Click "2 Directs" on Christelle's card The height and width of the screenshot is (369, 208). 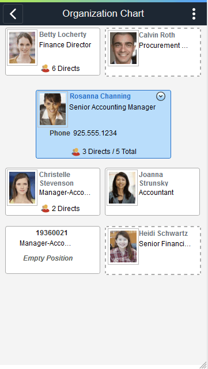[66, 209]
